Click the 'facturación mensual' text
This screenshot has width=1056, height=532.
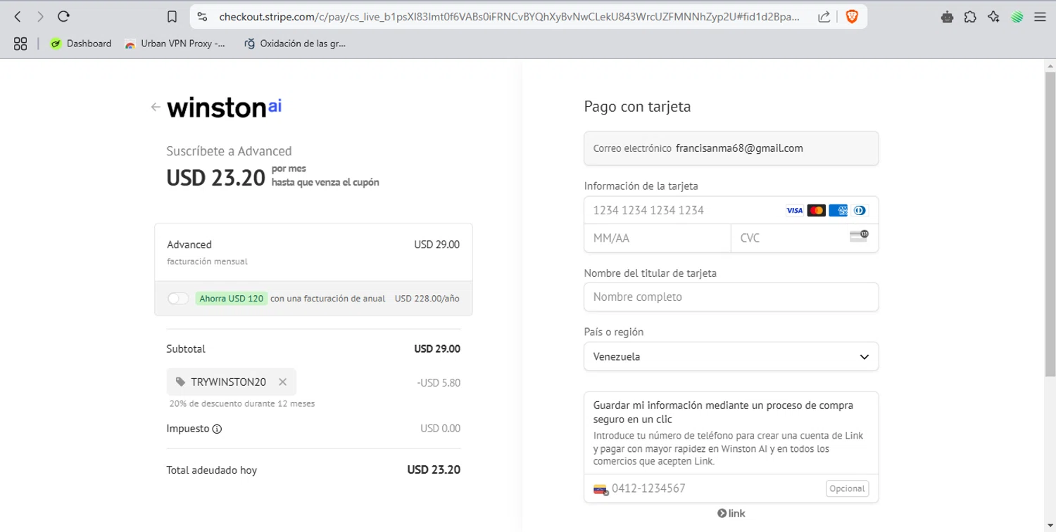207,261
